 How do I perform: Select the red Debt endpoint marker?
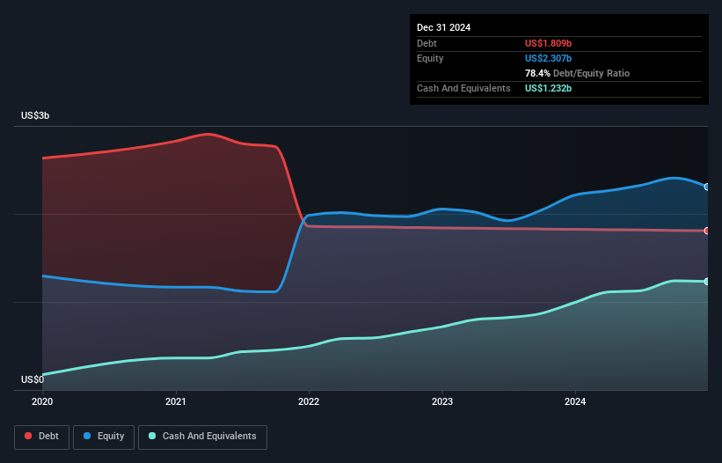[707, 231]
